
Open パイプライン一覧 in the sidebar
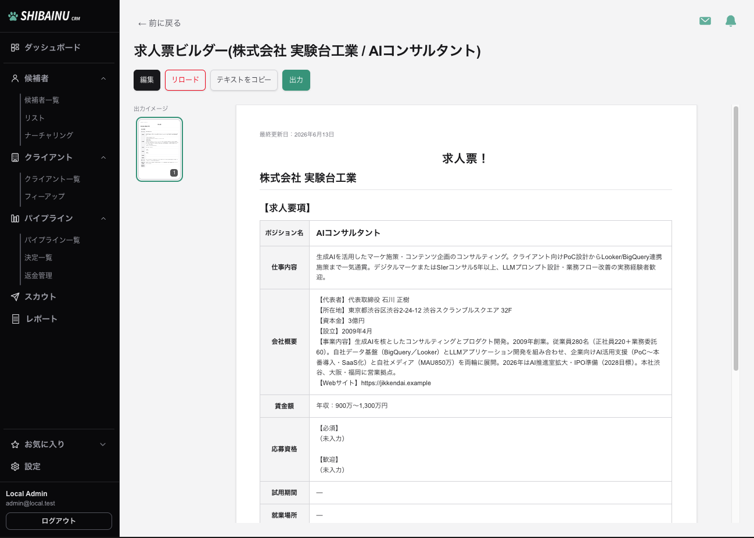tap(52, 240)
